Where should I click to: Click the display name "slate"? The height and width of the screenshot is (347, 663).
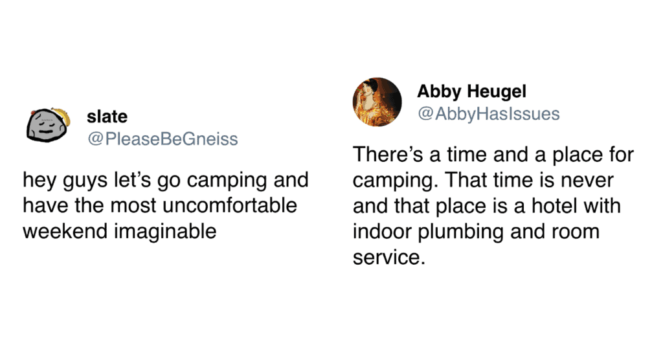tap(107, 117)
